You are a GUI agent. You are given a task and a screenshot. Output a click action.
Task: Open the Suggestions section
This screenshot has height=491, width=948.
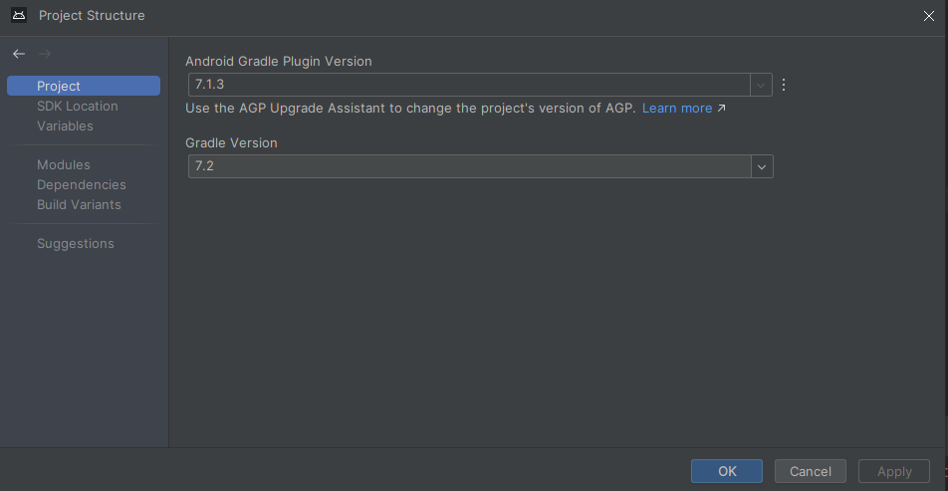click(x=76, y=243)
